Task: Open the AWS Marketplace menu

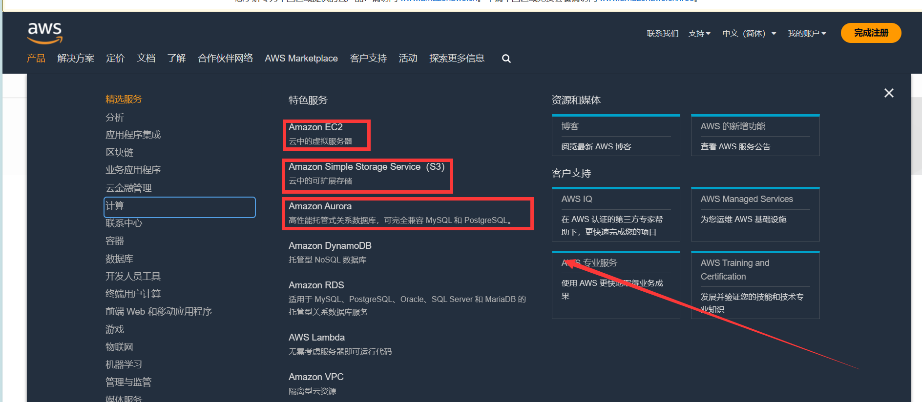Action: pyautogui.click(x=301, y=58)
